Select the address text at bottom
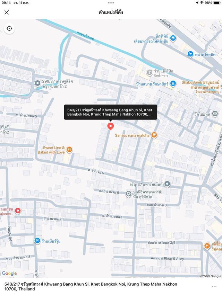222x295 pixels. tap(91, 287)
